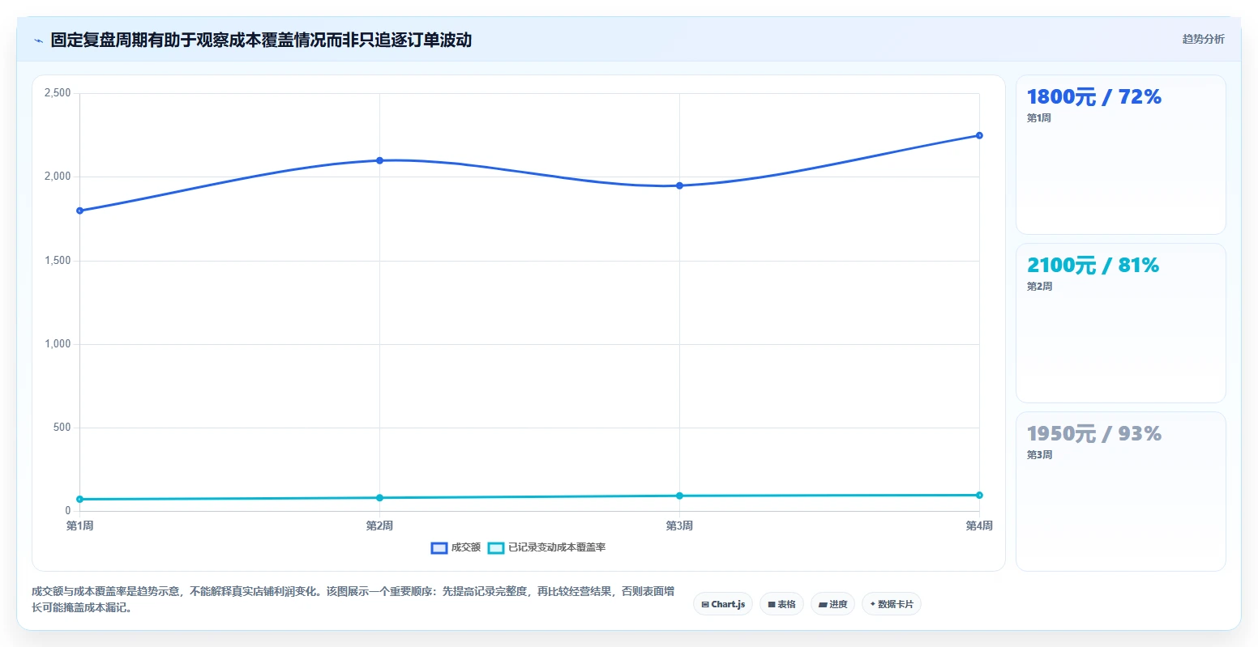
Task: Toggle the 已记录变动成本覆盖率 legend item
Action: coord(546,547)
